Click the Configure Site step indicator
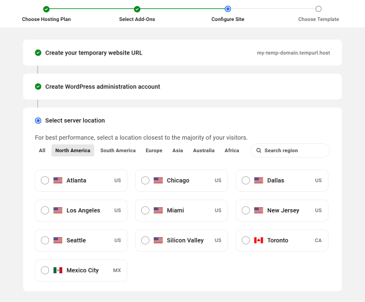The image size is (365, 302). (x=228, y=9)
